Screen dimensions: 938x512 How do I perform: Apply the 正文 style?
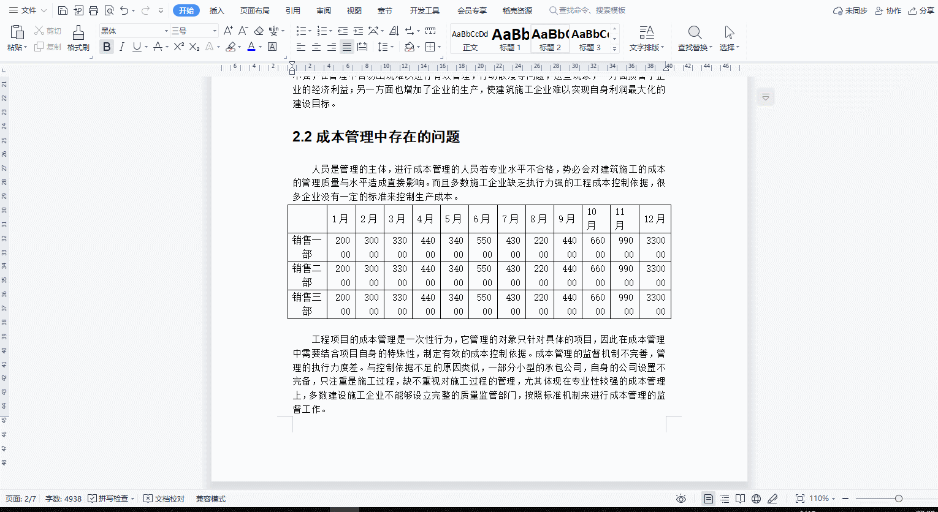pos(470,39)
